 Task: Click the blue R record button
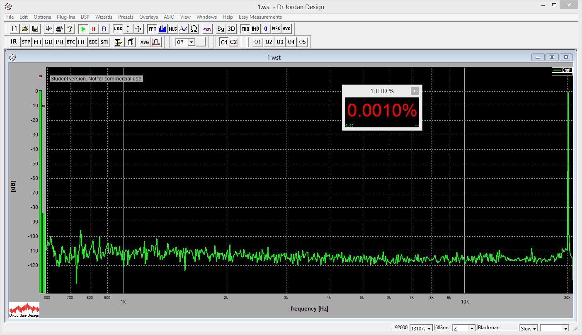click(x=104, y=29)
